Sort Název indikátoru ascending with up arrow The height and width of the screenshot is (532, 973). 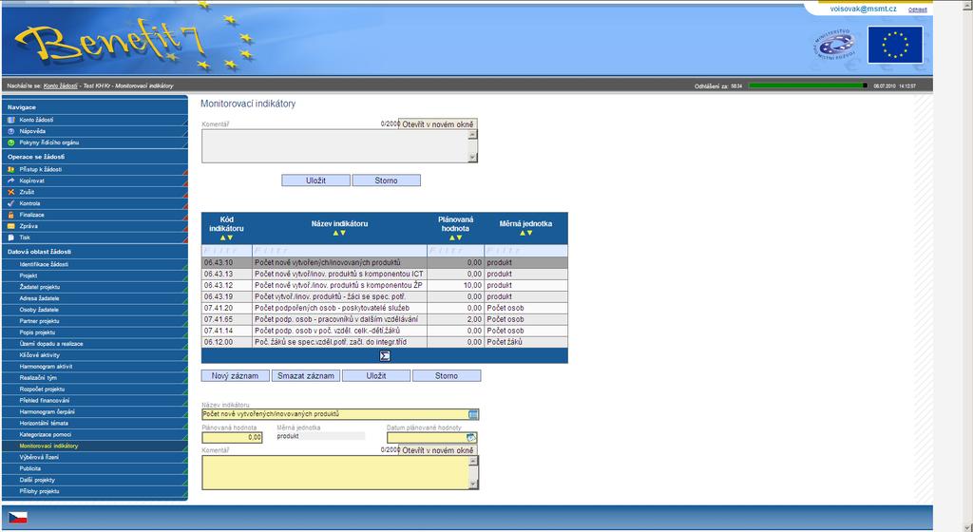pyautogui.click(x=335, y=233)
